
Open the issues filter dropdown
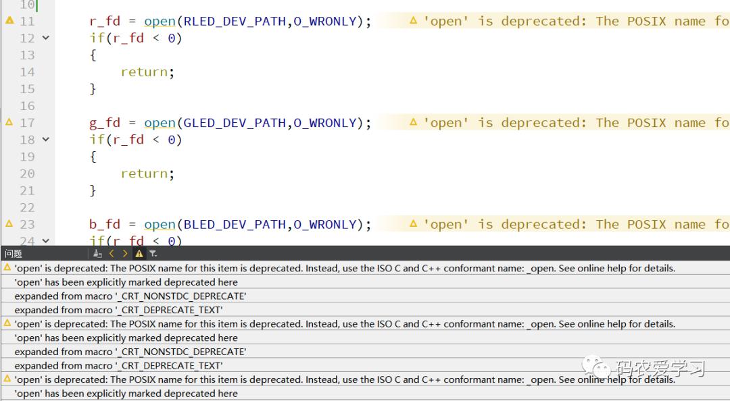point(153,254)
